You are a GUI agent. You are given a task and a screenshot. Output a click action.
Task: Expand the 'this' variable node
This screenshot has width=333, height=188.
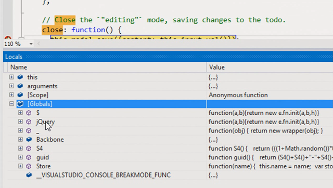11,77
